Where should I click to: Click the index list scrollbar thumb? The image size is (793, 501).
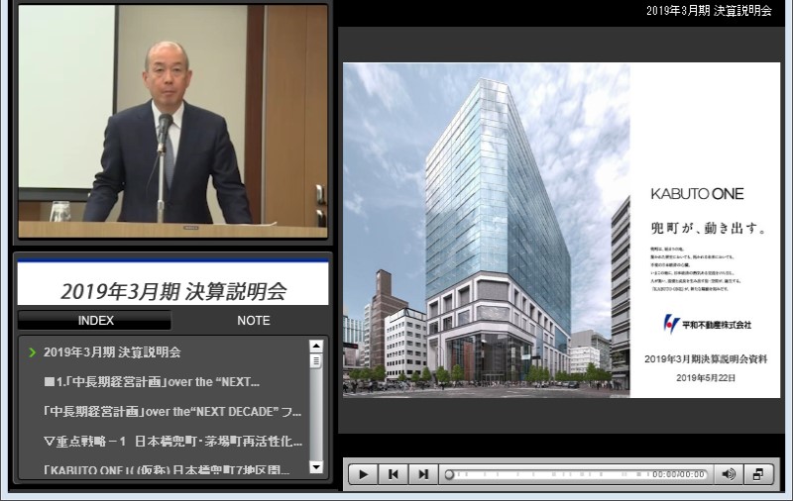(x=316, y=361)
